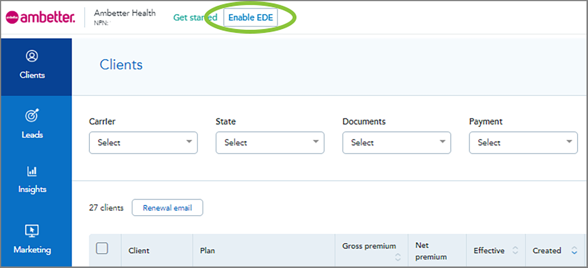Open the Documents select dropdown
The width and height of the screenshot is (588, 268).
pyautogui.click(x=397, y=143)
